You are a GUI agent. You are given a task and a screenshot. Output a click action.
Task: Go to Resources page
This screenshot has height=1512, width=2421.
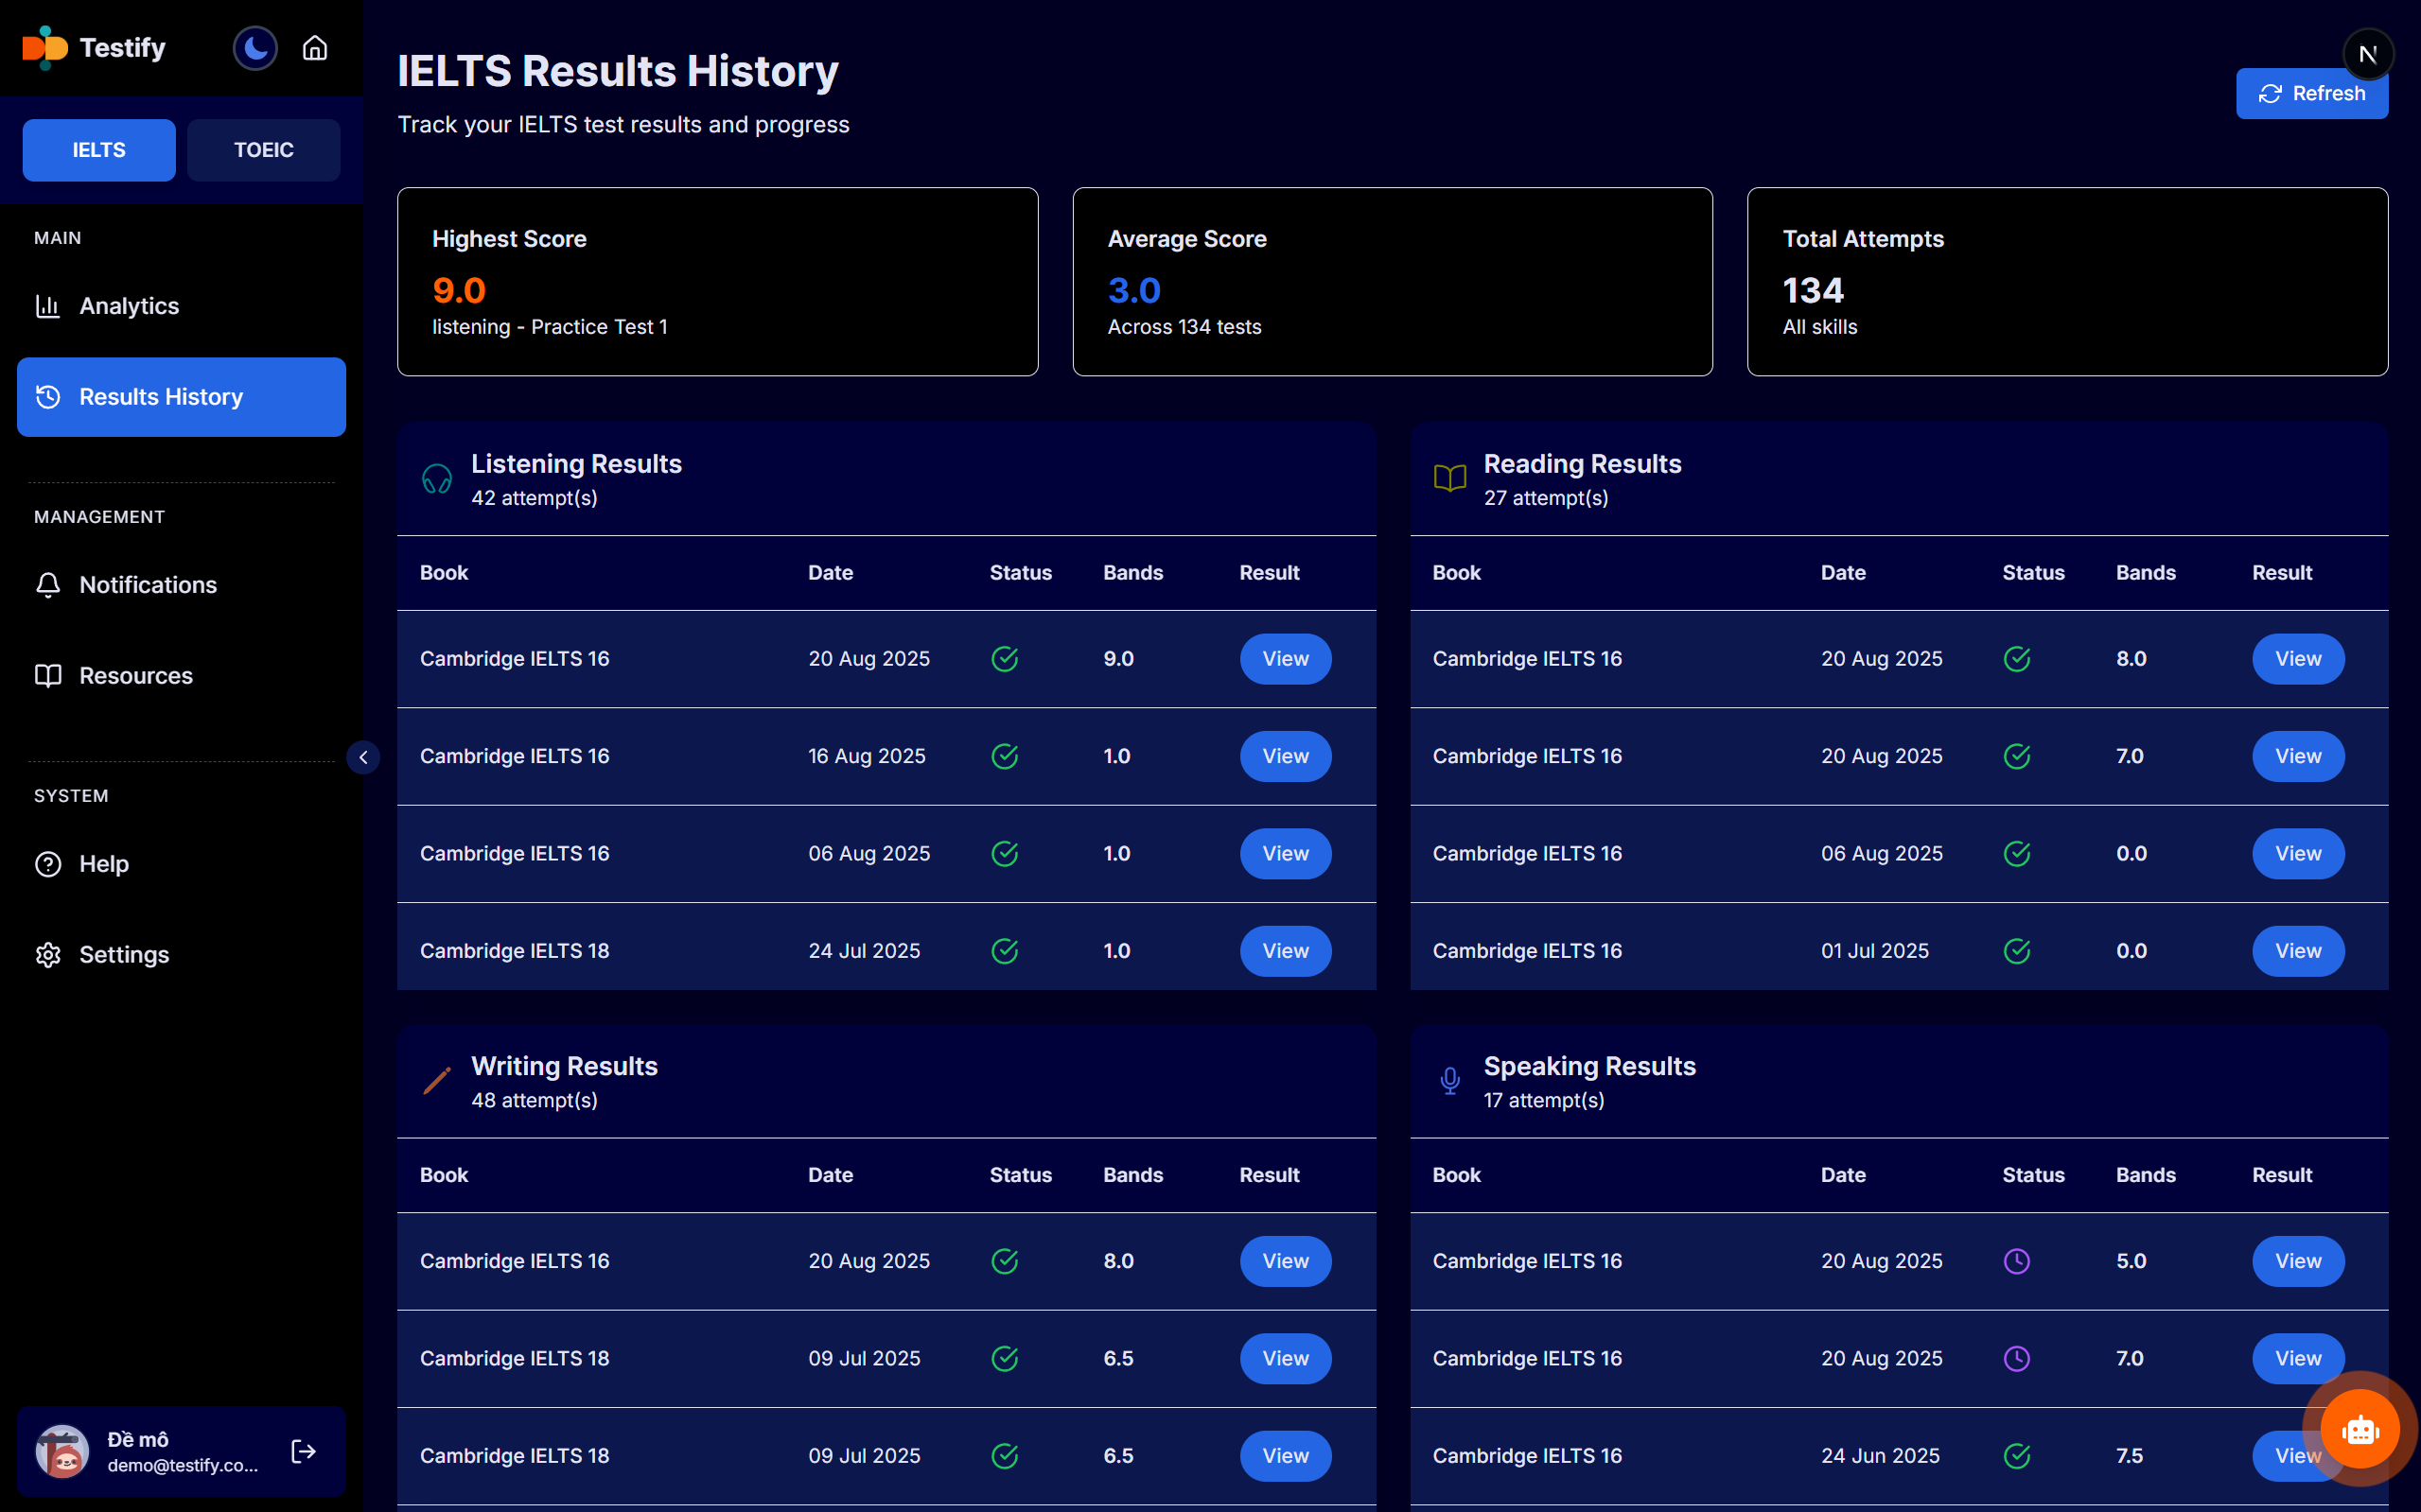pyautogui.click(x=135, y=676)
